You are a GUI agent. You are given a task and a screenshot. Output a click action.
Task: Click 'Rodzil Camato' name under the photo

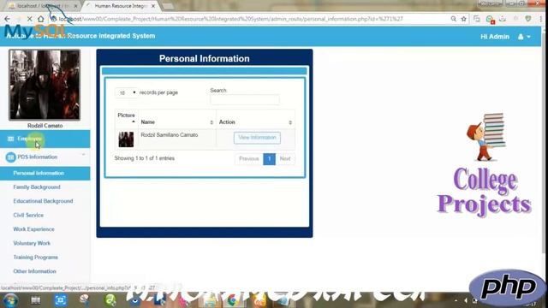45,126
